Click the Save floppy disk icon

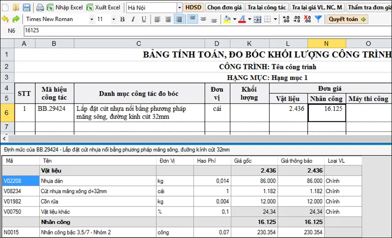pos(27,7)
